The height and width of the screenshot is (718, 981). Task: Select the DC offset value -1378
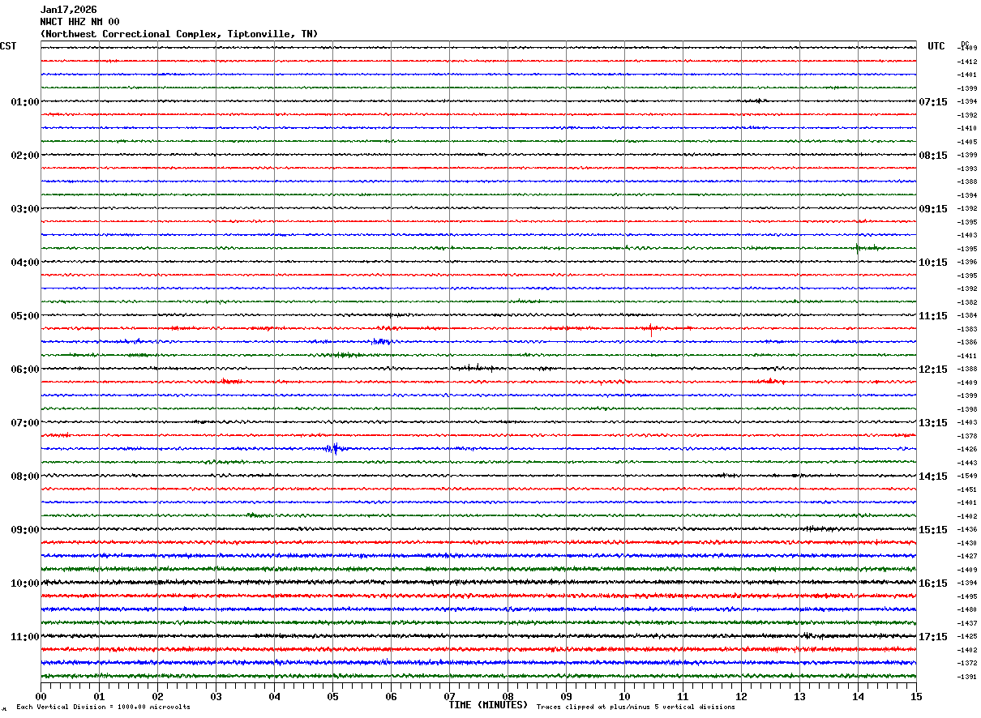pos(966,436)
